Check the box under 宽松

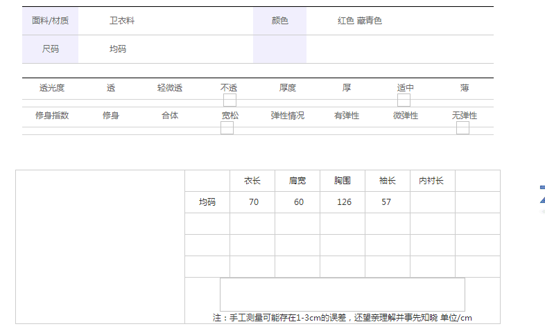coord(227,128)
